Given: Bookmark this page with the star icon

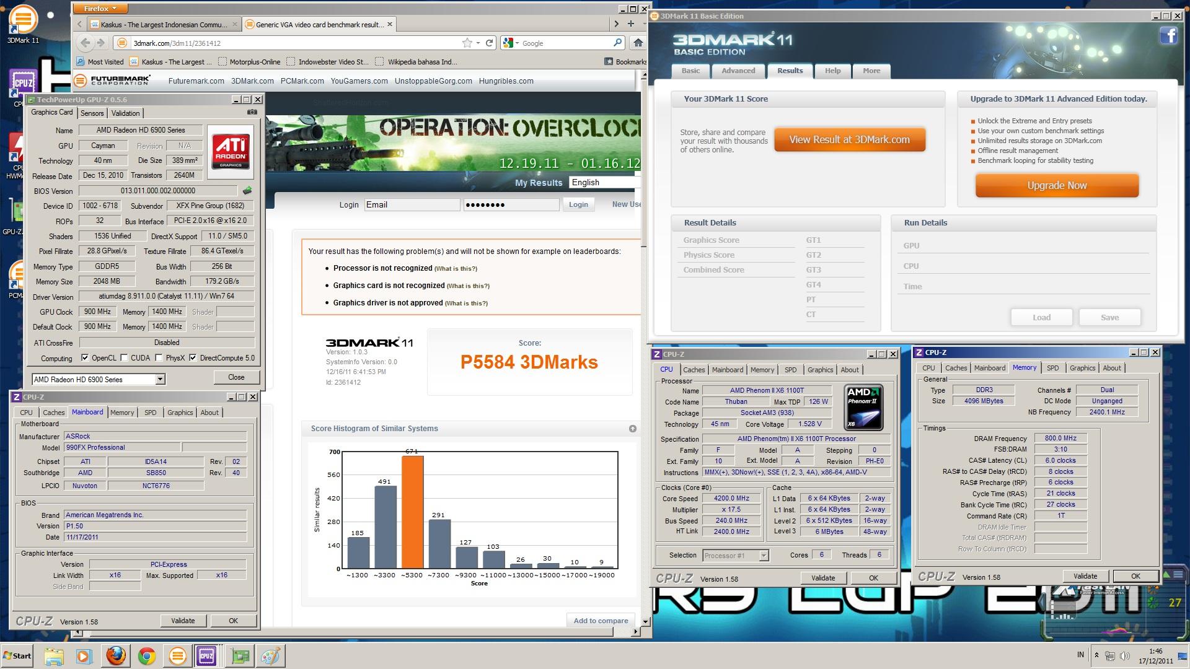Looking at the screenshot, I should [467, 43].
